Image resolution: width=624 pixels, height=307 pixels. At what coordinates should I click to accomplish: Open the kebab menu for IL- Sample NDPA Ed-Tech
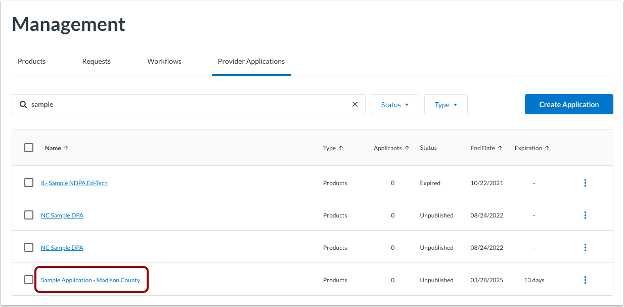pos(585,183)
